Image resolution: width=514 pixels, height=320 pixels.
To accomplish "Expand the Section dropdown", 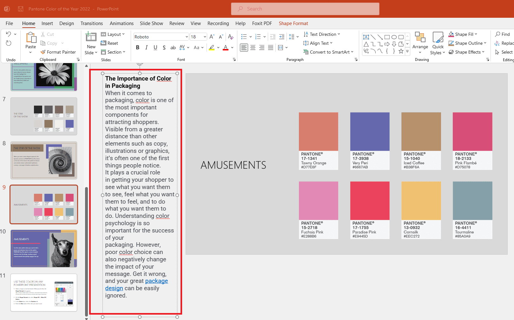I will click(x=113, y=52).
